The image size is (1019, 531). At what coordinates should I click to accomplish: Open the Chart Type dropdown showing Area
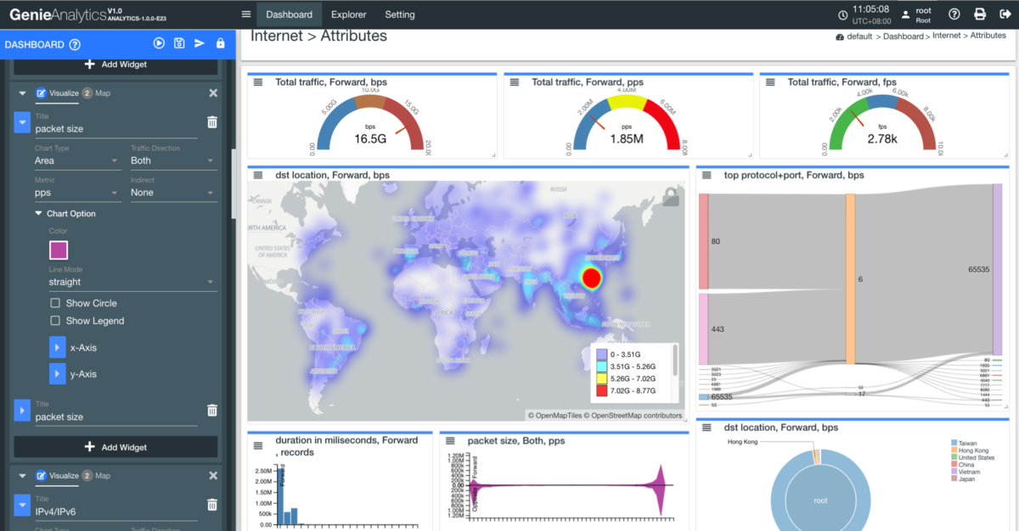(75, 161)
